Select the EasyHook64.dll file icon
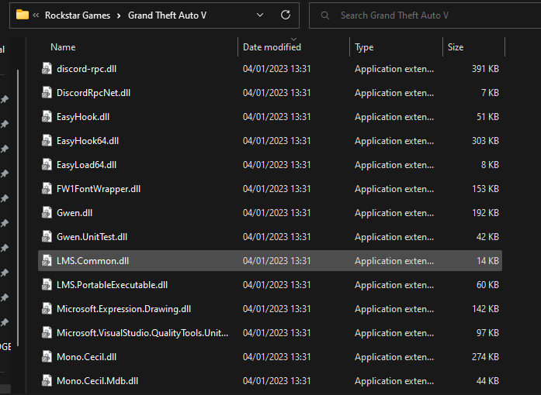The height and width of the screenshot is (395, 541). coord(47,141)
